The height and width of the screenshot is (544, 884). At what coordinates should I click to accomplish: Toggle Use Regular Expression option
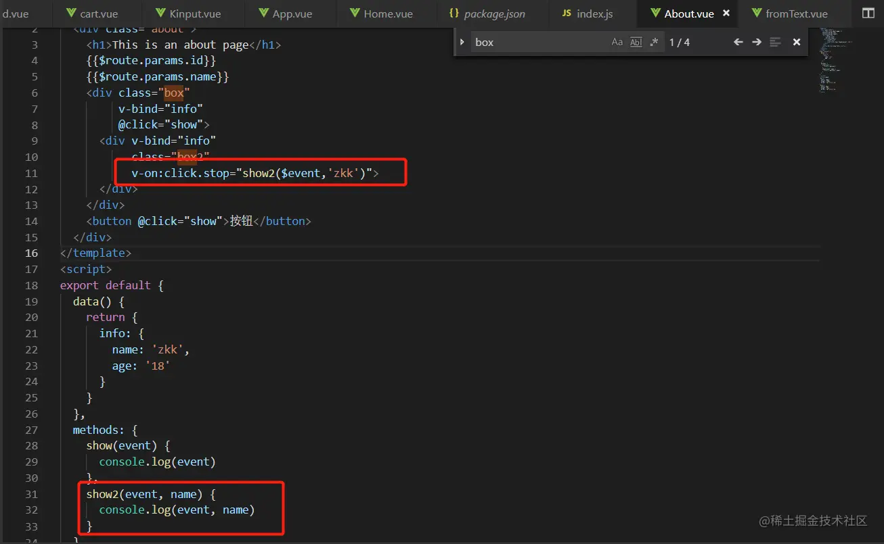[653, 42]
